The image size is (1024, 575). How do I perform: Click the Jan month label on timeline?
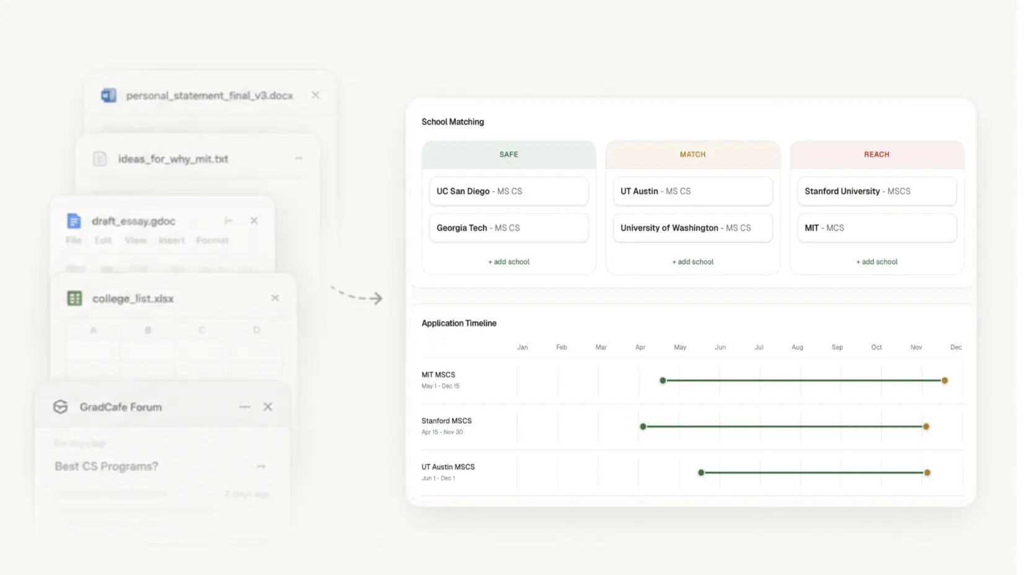[523, 347]
